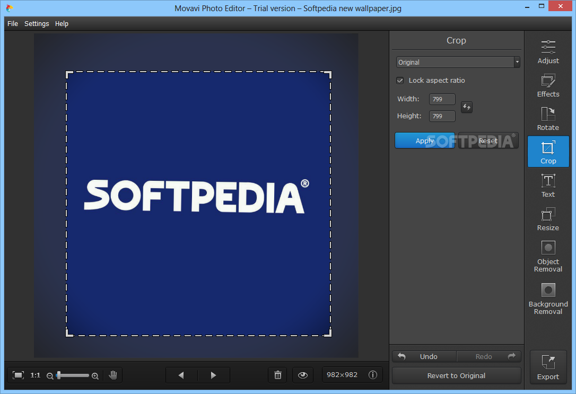576x394 pixels.
Task: Click the Height input field
Action: [442, 116]
